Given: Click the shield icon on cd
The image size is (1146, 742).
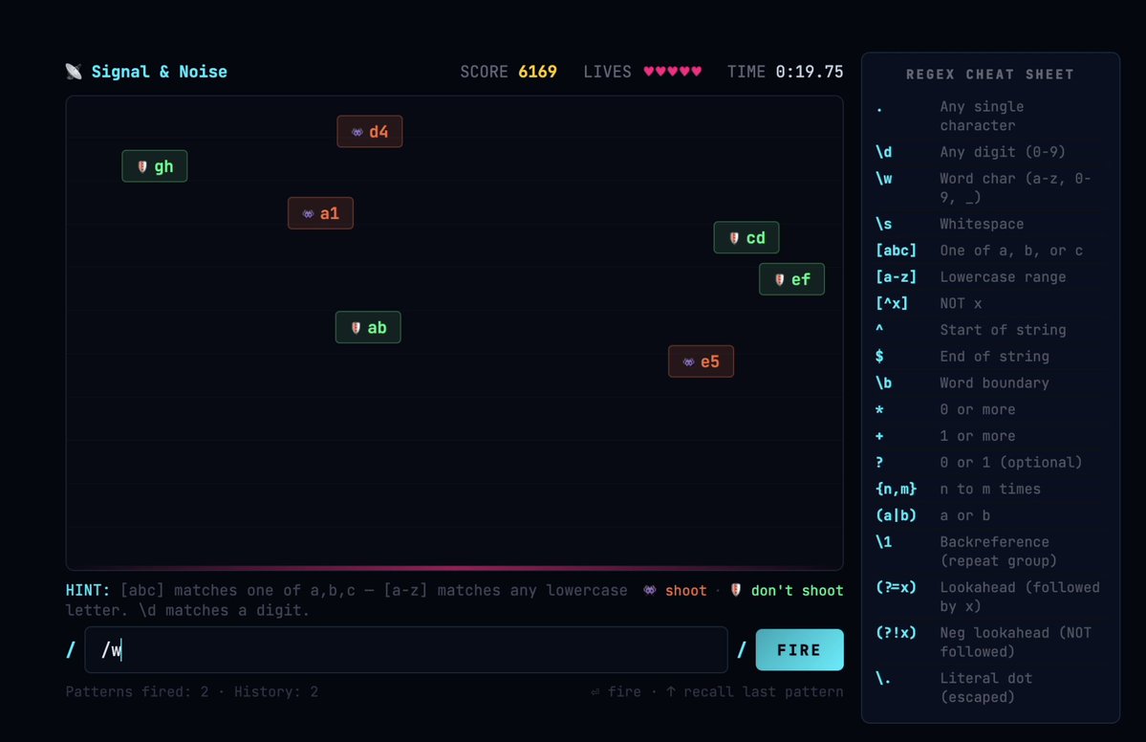Looking at the screenshot, I should click(734, 238).
